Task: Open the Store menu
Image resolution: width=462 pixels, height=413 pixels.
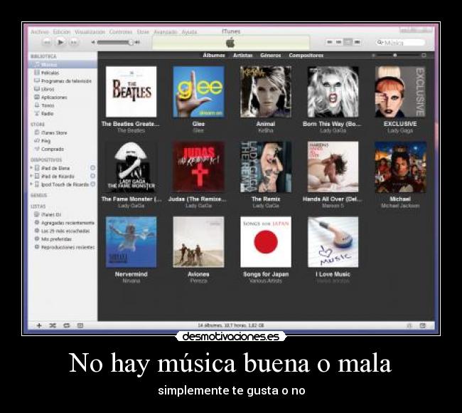Action: pos(143,31)
